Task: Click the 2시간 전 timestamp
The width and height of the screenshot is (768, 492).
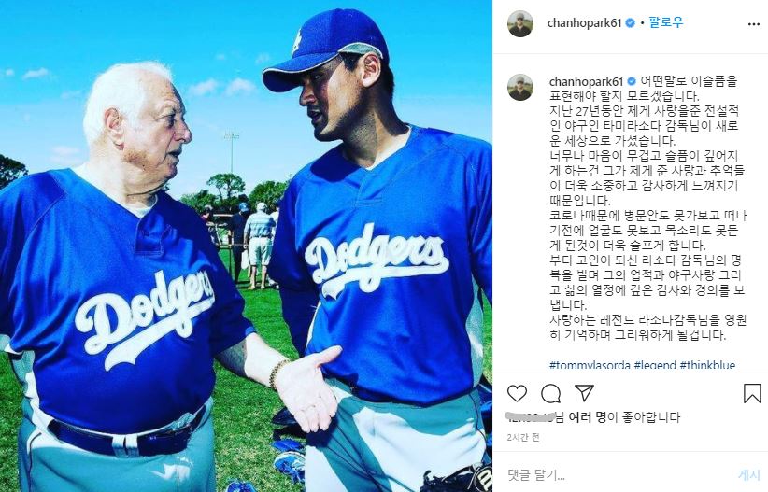Action: [x=523, y=437]
